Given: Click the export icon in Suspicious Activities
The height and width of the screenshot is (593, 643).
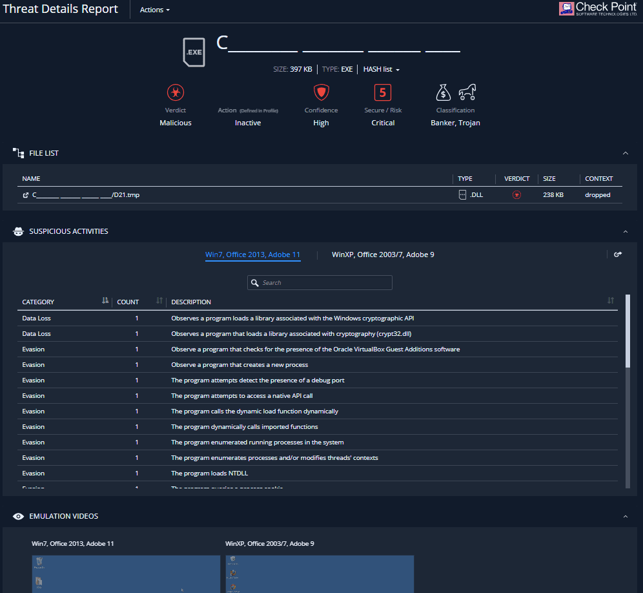Looking at the screenshot, I should (617, 255).
